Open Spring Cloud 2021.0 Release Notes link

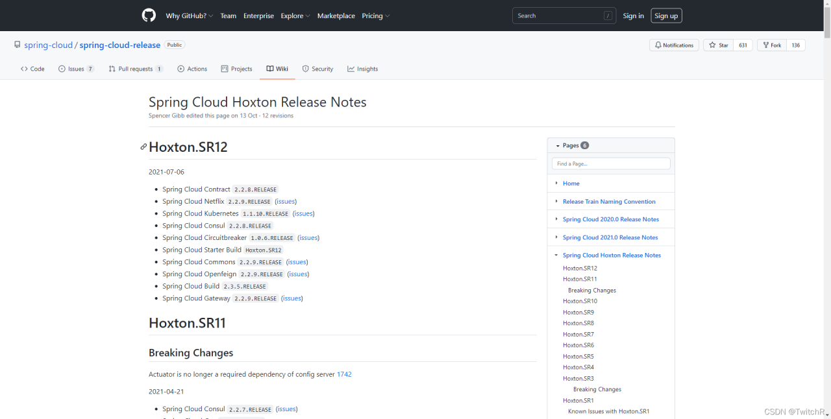[610, 237]
